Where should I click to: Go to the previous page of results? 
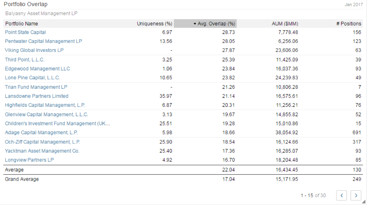click(x=341, y=196)
